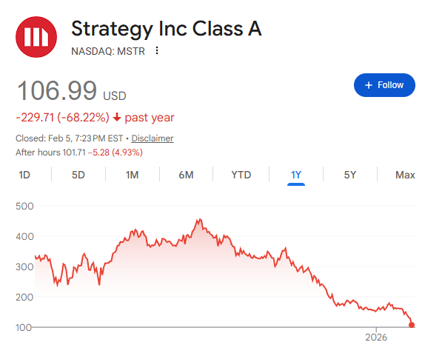Follow the MSTR stock

384,85
